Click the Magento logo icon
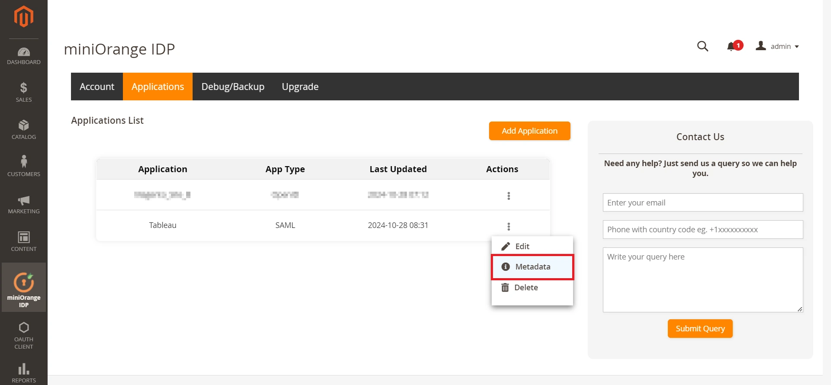This screenshot has width=831, height=385. click(24, 16)
